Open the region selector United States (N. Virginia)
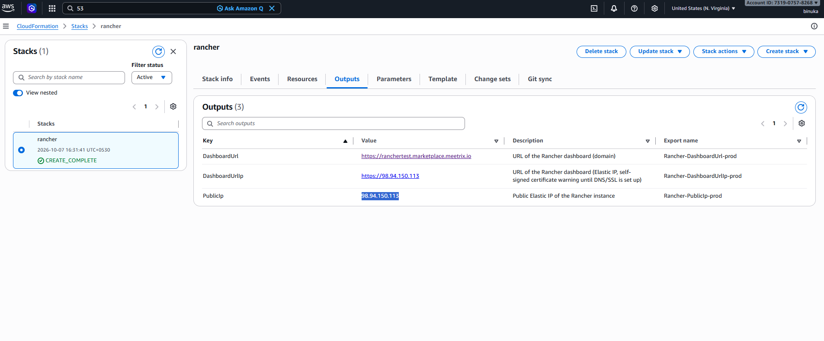This screenshot has width=824, height=341. (703, 8)
